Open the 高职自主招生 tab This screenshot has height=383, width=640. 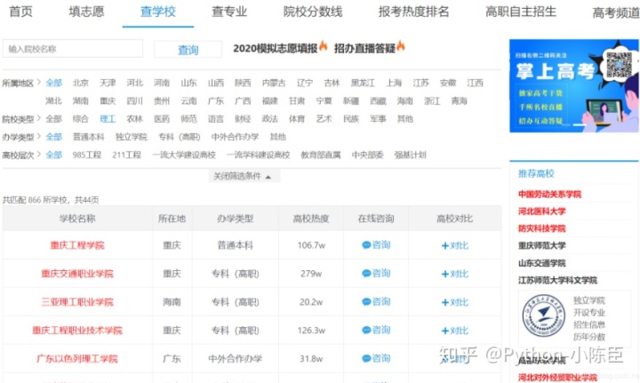[520, 12]
